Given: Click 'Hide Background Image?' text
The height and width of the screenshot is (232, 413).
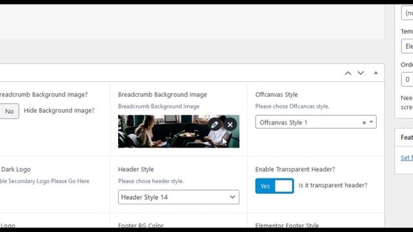Looking at the screenshot, I should (x=59, y=110).
